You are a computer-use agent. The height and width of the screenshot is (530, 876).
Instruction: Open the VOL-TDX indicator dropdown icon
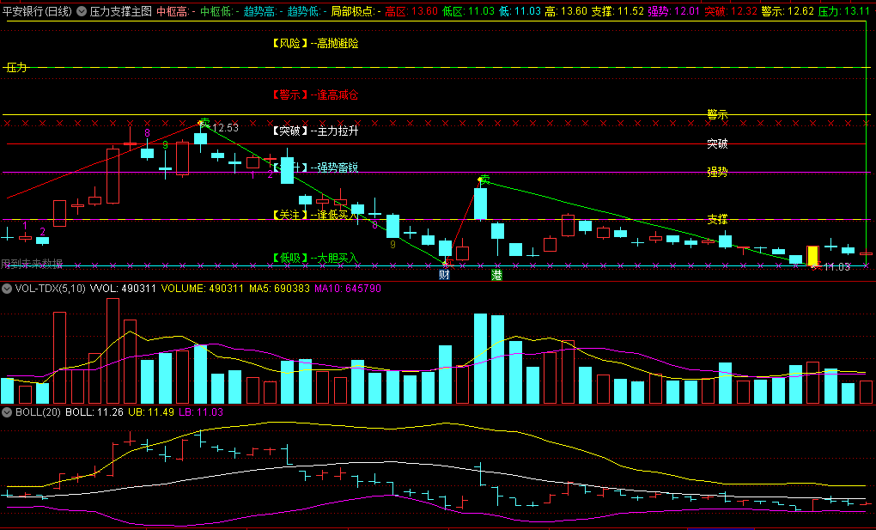click(7, 289)
